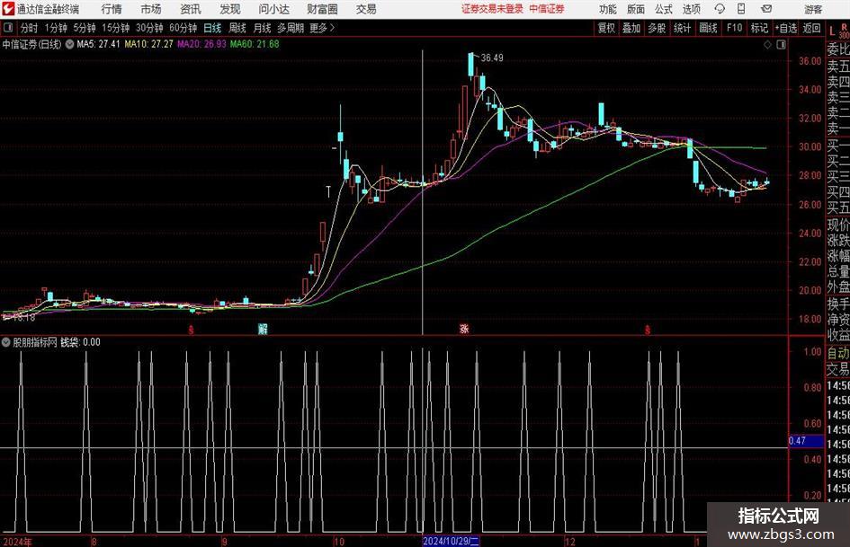Click the 多股 toolbar button
850x547 pixels.
[x=657, y=28]
